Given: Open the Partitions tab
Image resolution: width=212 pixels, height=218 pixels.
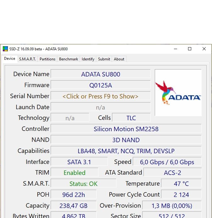Looking at the screenshot, I should click(47, 59).
